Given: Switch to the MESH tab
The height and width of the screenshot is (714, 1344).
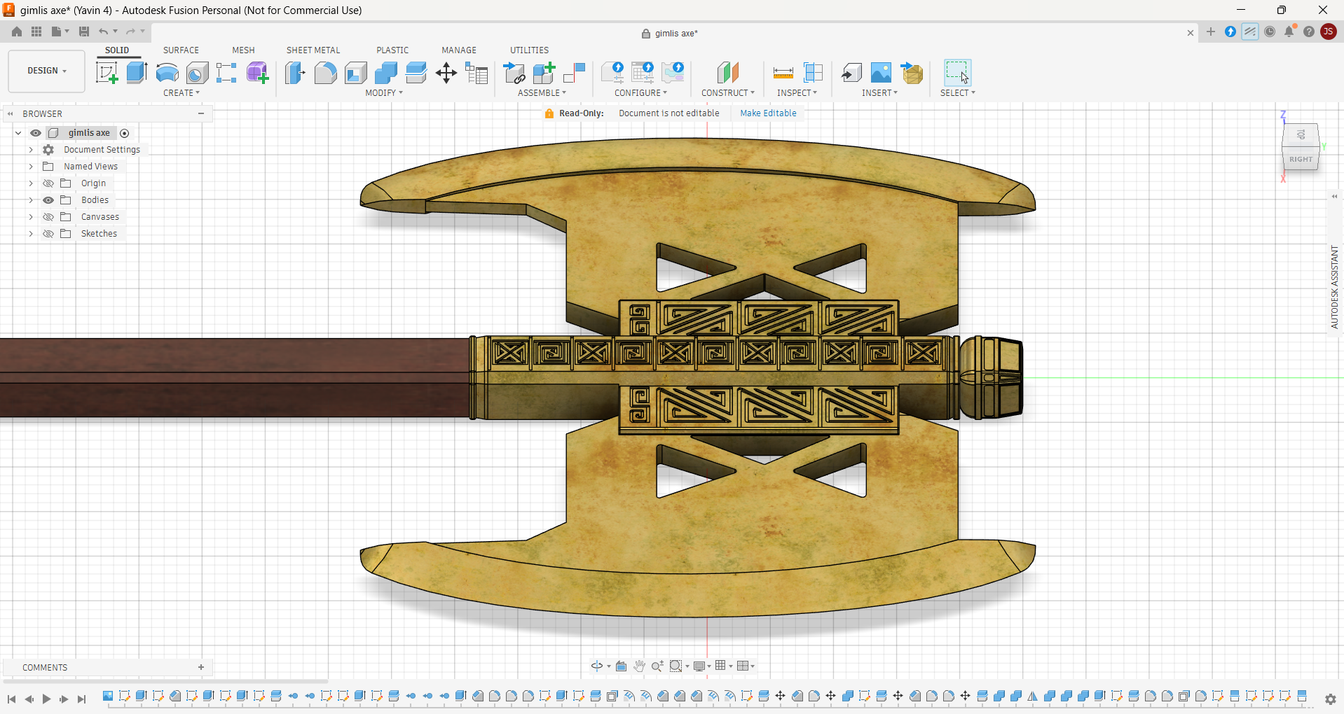Looking at the screenshot, I should 243,50.
